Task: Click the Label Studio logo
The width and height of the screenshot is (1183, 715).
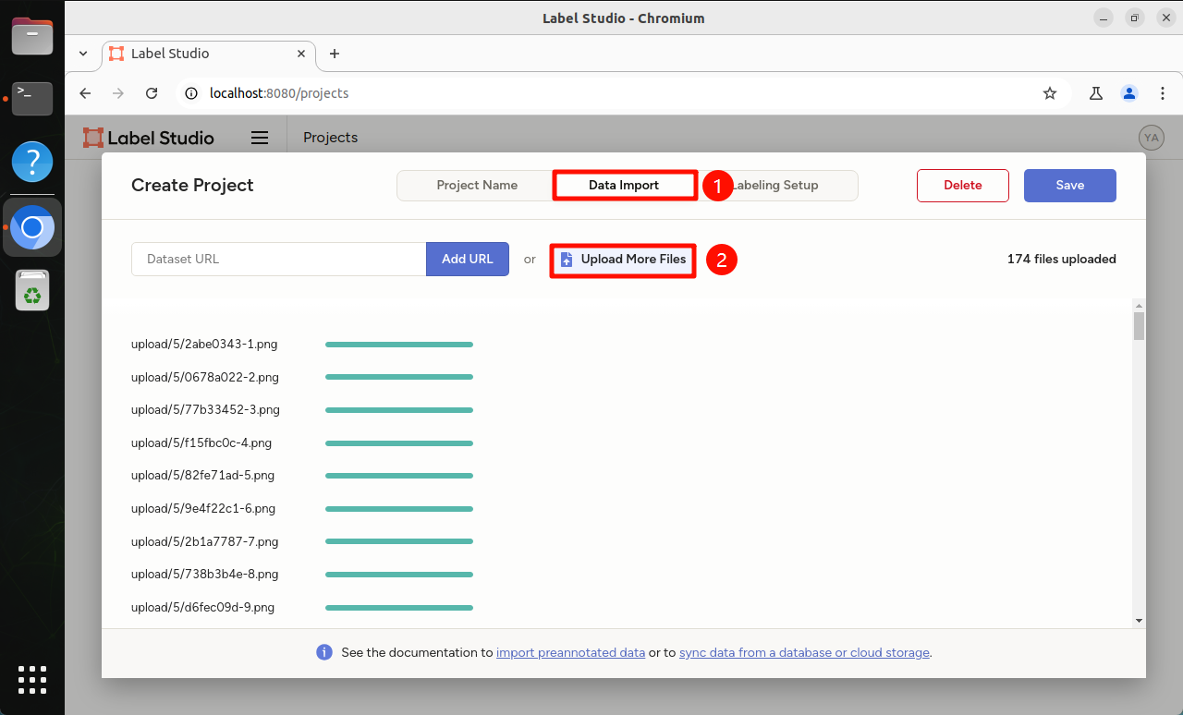Action: pyautogui.click(x=148, y=138)
